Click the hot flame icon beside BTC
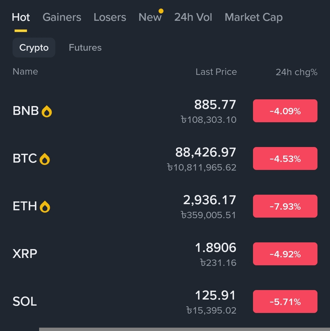Viewport: 330px width, 331px height. pyautogui.click(x=45, y=159)
